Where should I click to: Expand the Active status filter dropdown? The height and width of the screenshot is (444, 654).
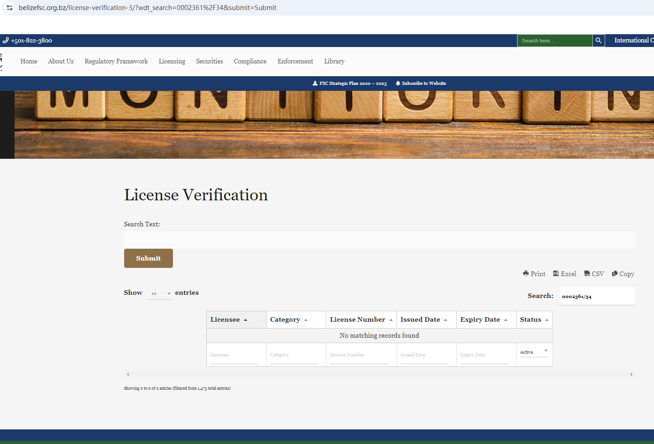click(x=534, y=352)
